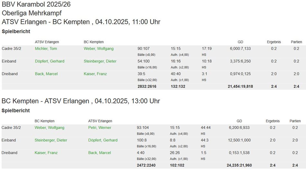
Task: Open Steinberger, Dieter in the 11:00 match
Action: [x=100, y=61]
